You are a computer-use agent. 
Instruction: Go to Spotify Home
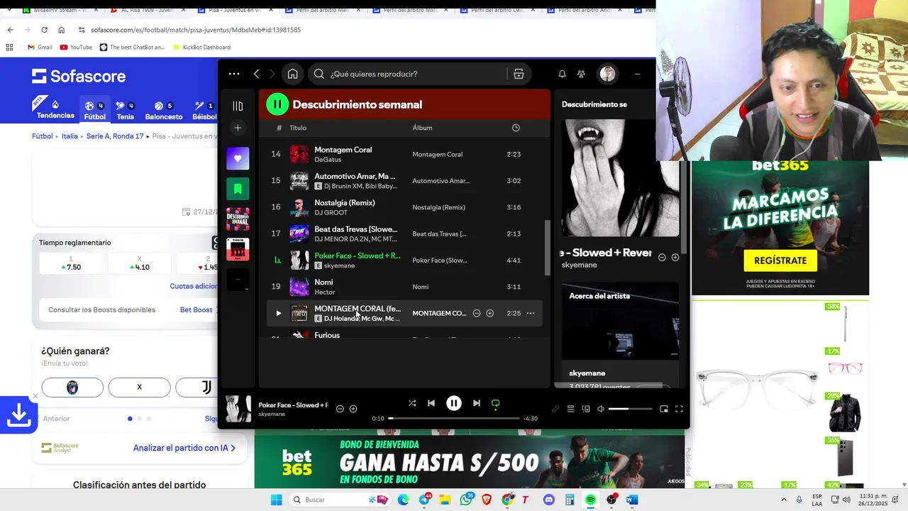coord(292,74)
